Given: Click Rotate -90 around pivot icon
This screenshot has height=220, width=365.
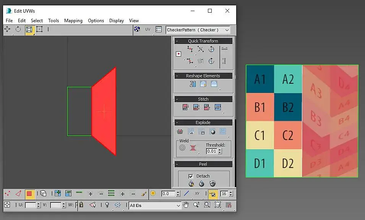Looking at the screenshot, I should (x=211, y=61).
